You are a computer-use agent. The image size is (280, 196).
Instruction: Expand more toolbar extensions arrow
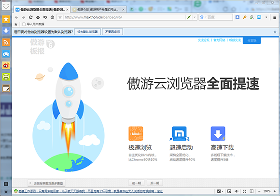tap(266, 17)
